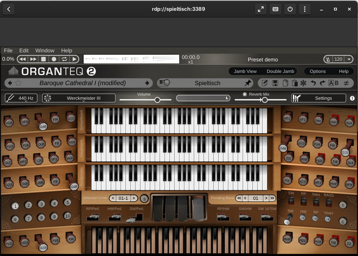The height and width of the screenshot is (256, 358).
Task: Pull the Fg16 stop knob
Action: pos(319,160)
